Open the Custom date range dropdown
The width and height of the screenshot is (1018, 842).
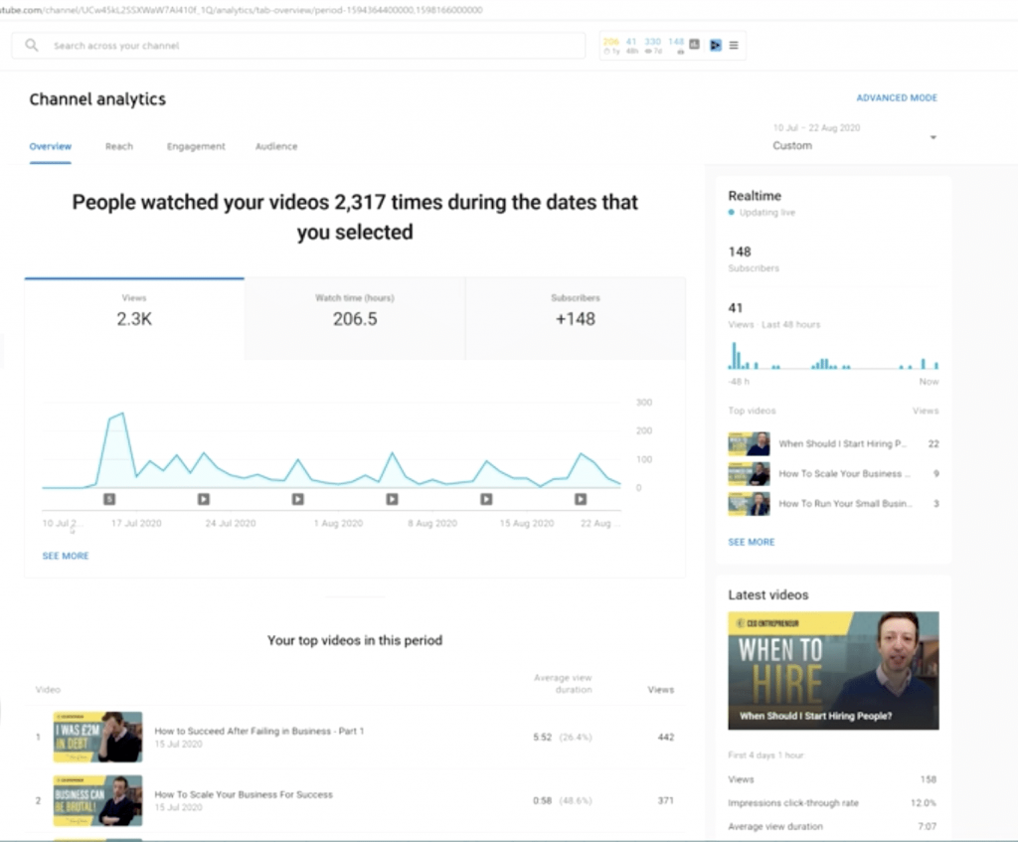(x=854, y=137)
